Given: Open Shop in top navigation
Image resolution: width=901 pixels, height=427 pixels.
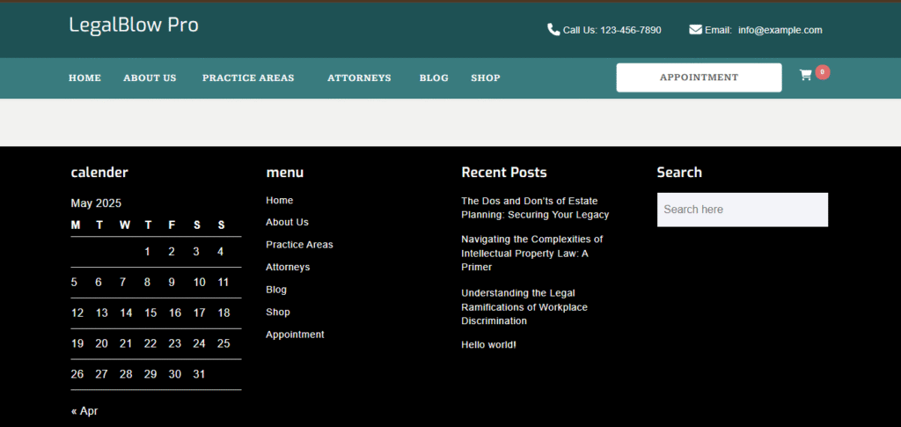Looking at the screenshot, I should click(485, 78).
